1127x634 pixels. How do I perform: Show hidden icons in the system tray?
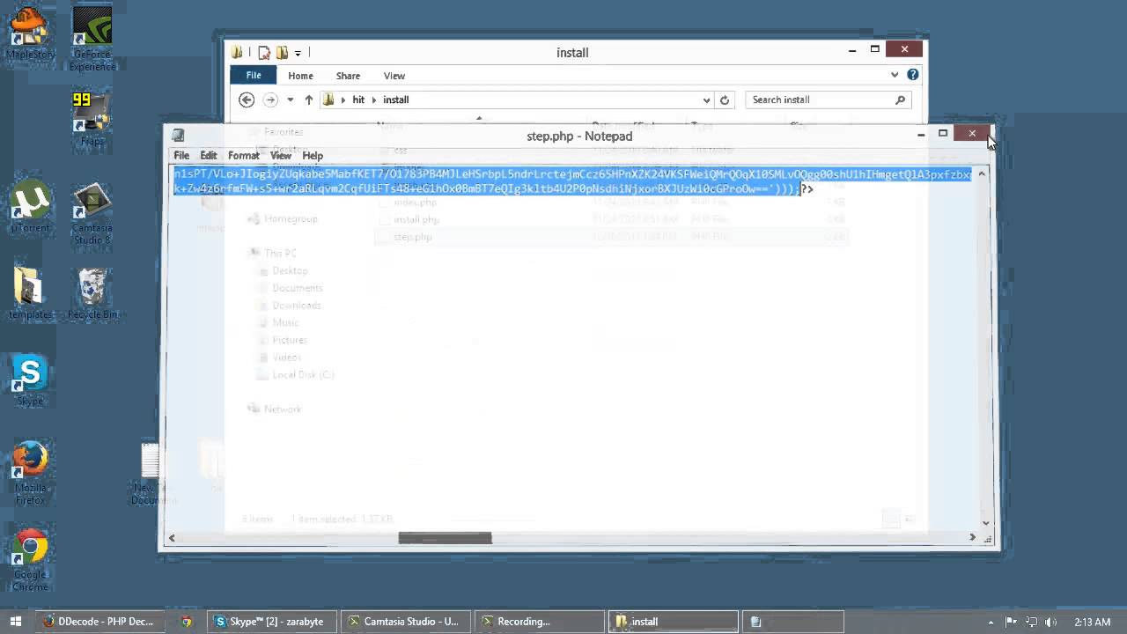click(991, 623)
